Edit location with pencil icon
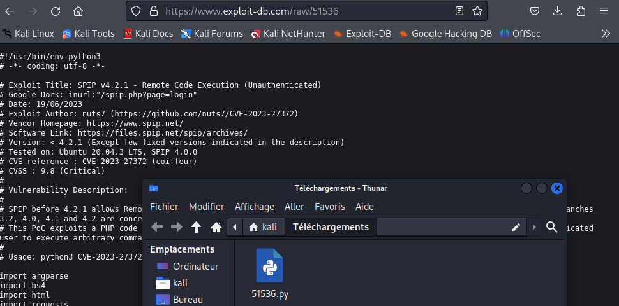This screenshot has width=619, height=306. [x=516, y=227]
